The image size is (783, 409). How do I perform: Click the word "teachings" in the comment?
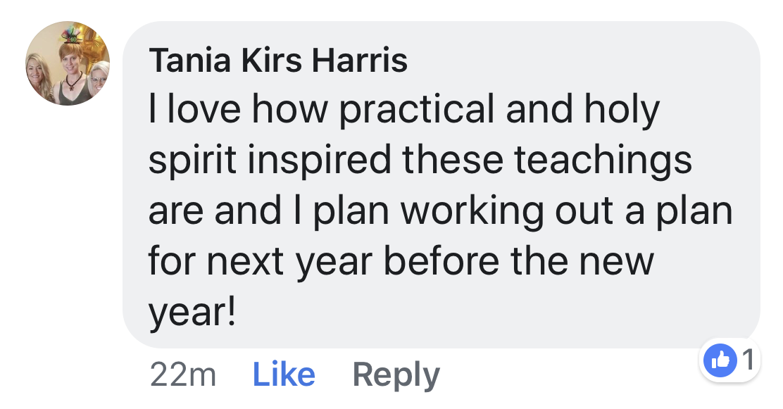(603, 161)
